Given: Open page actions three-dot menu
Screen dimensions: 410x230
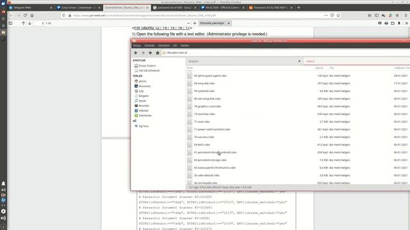Looking at the screenshot, I should click(326, 15).
